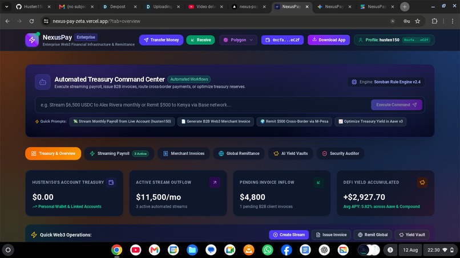
Task: Open the quick settings at 22:30 clock
Action: [441, 250]
